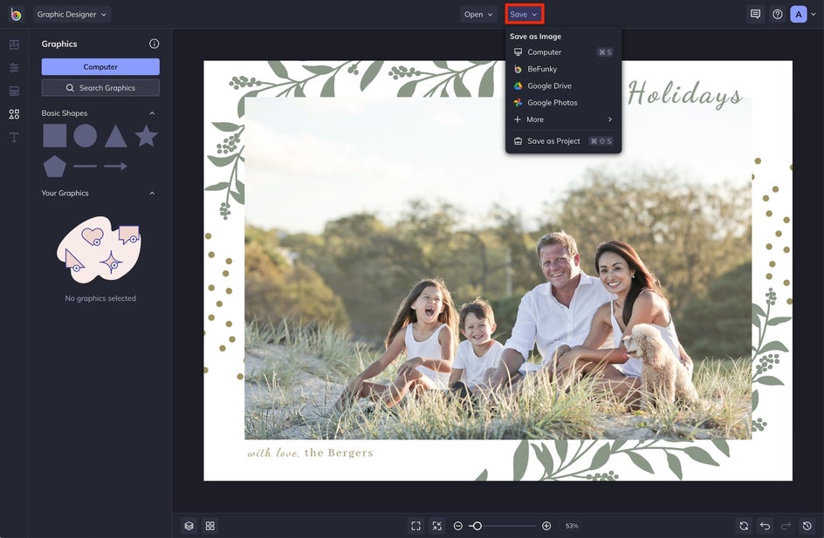Collapse the Basic Shapes section

click(x=152, y=112)
